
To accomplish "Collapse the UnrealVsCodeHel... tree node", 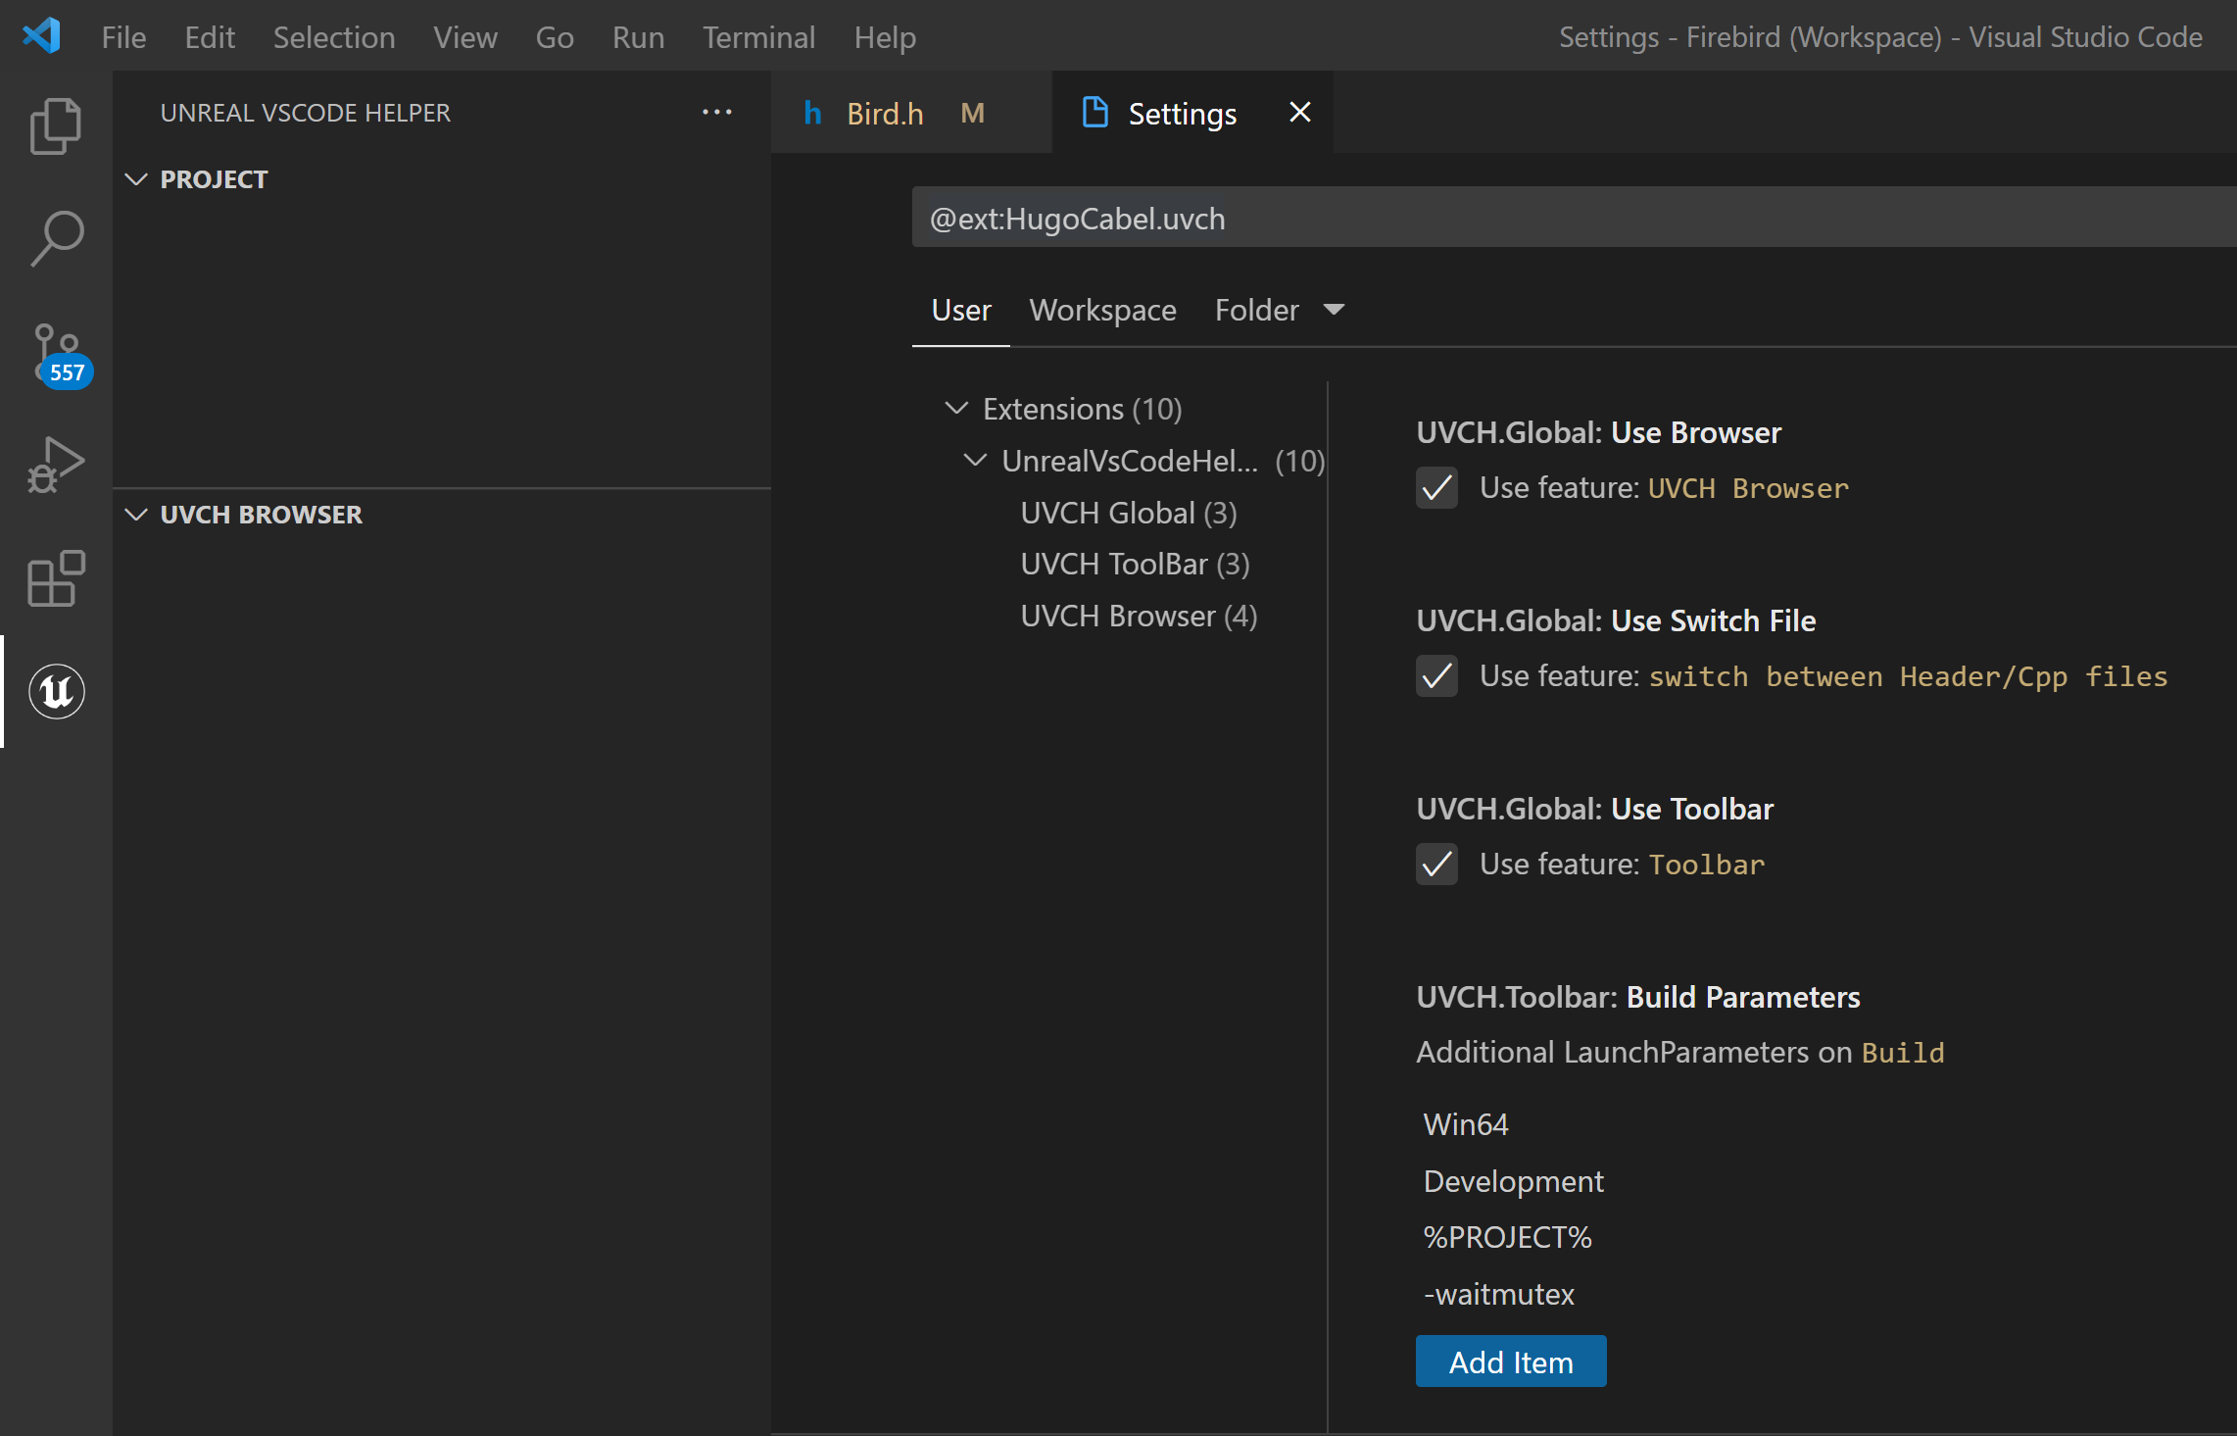I will tap(975, 460).
